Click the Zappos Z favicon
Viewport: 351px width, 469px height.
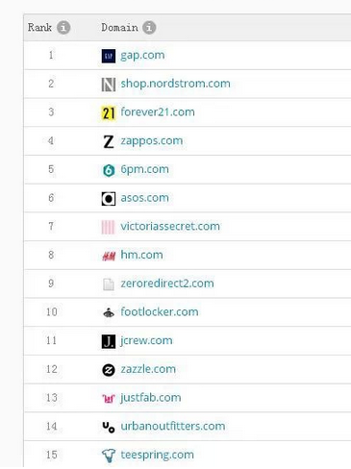(109, 141)
